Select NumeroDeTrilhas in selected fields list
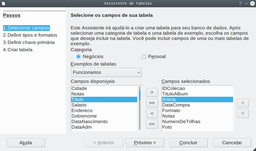The width and height of the screenshot is (256, 151). coord(197,122)
